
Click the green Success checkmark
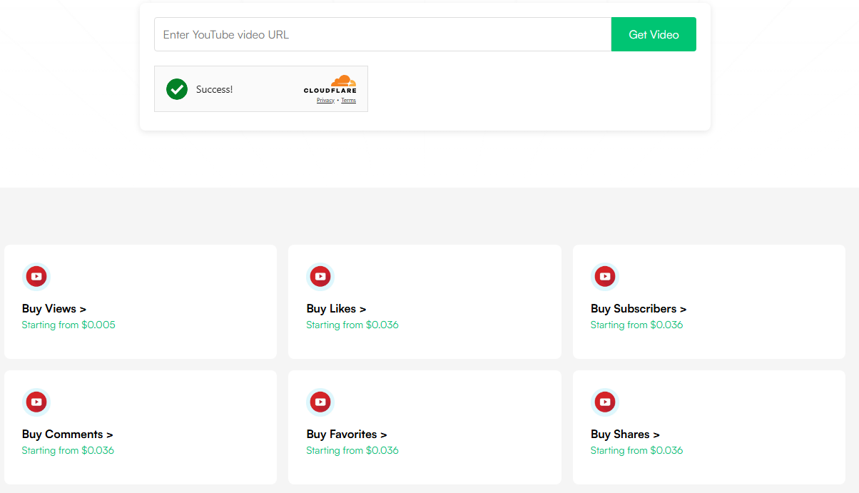(177, 89)
